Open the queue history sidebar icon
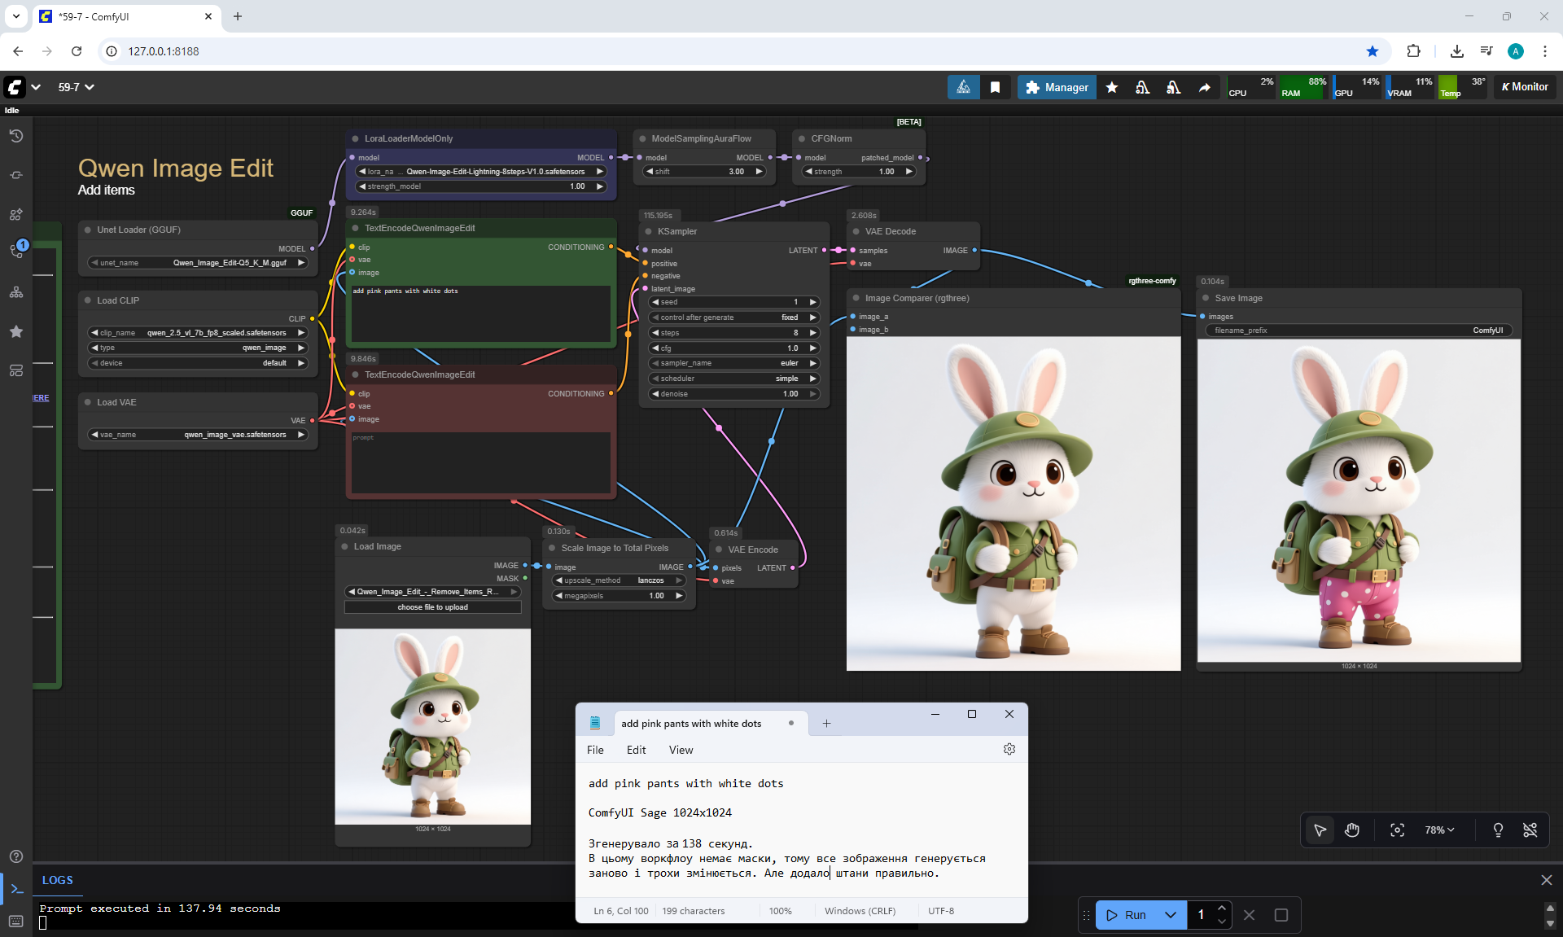This screenshot has height=937, width=1563. coord(16,136)
